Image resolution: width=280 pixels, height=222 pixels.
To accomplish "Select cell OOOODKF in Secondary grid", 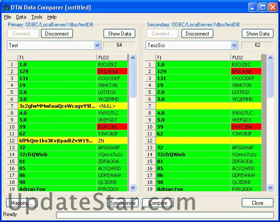I will pos(246,78).
